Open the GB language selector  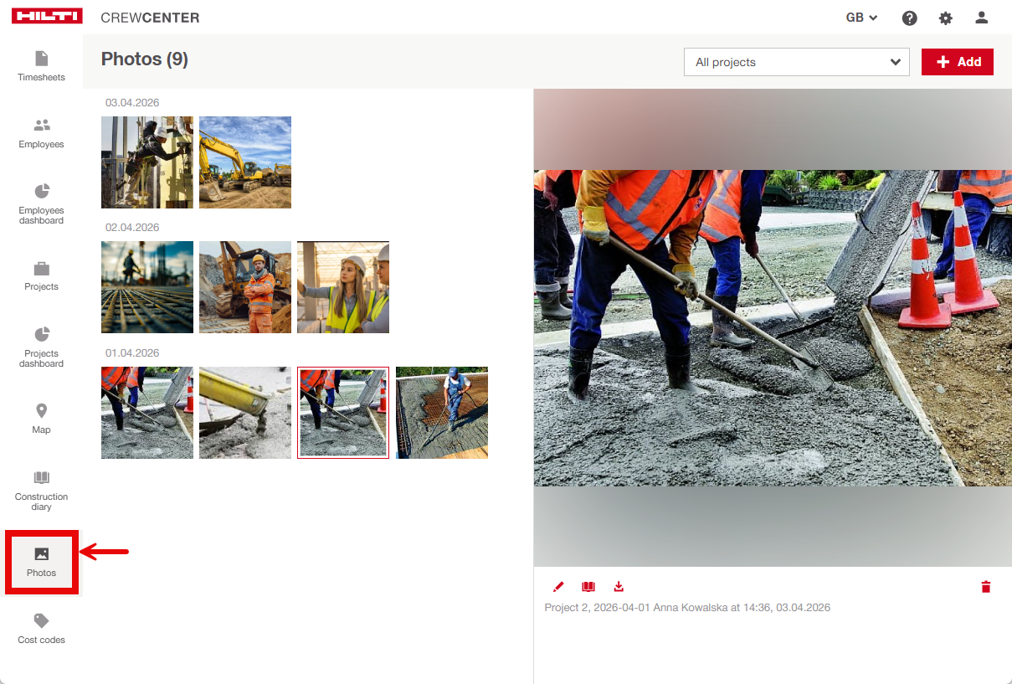coord(860,18)
